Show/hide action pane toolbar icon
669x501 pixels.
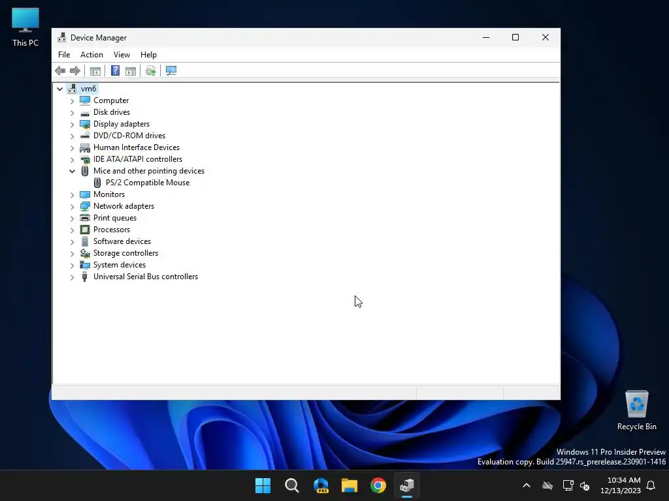click(x=131, y=70)
